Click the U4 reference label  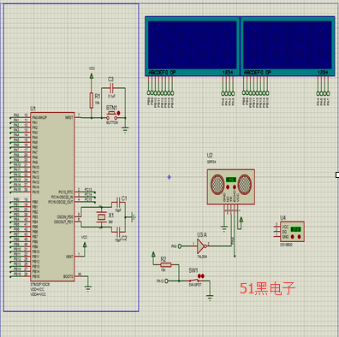click(x=282, y=218)
